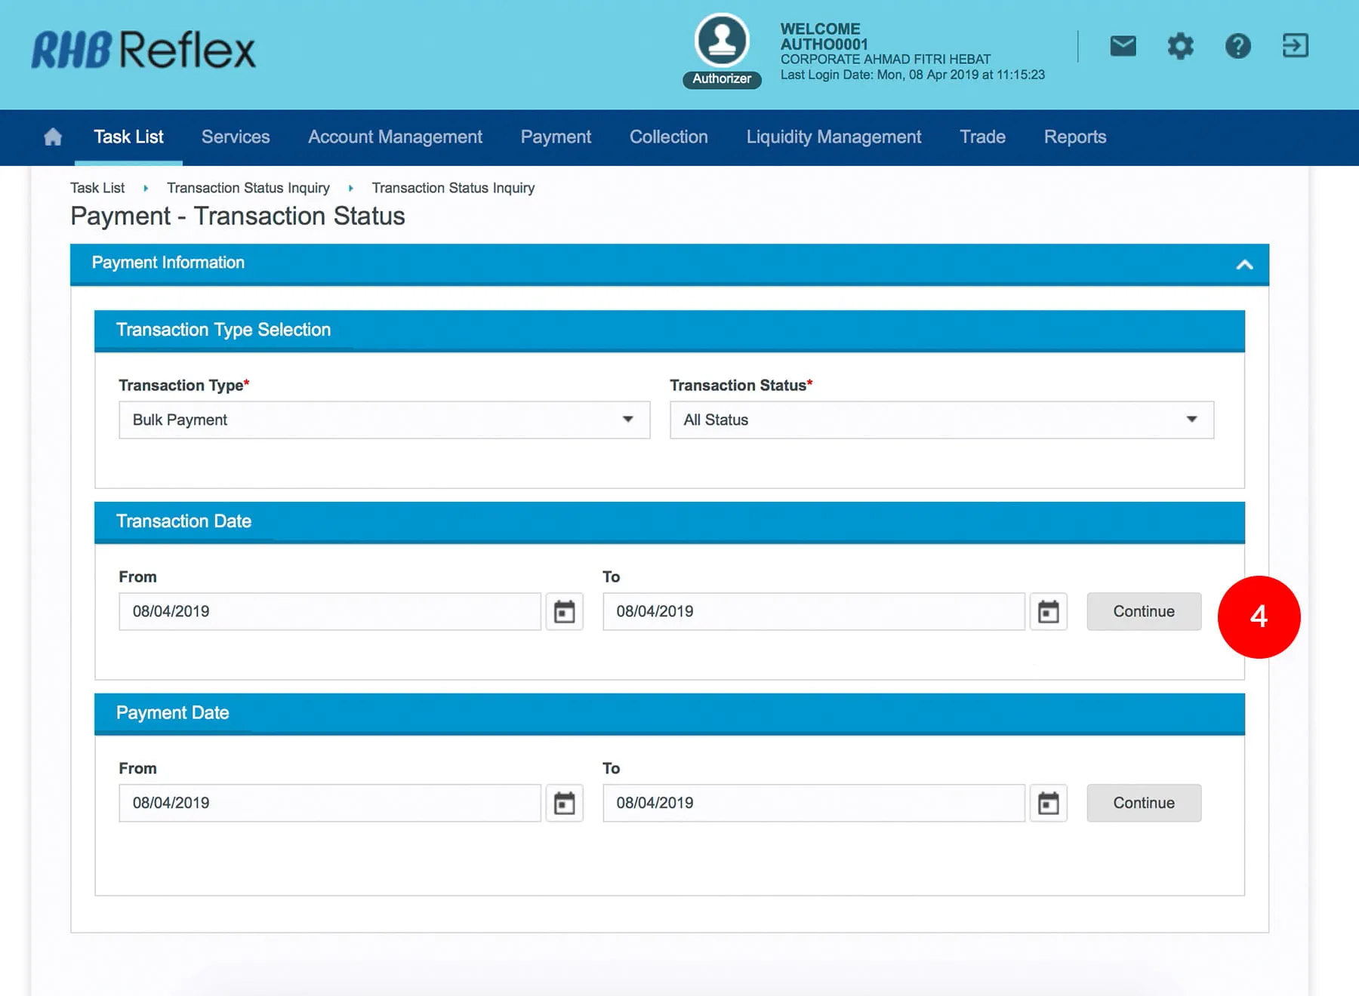Log out using the exit icon
Viewport: 1359px width, 996px height.
[x=1295, y=46]
